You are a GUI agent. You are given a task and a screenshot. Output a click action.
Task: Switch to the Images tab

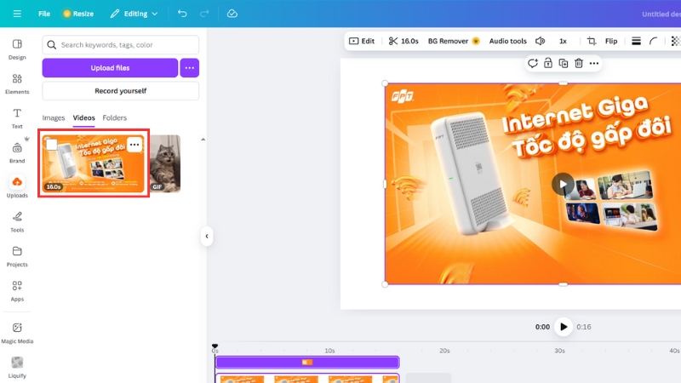coord(54,117)
